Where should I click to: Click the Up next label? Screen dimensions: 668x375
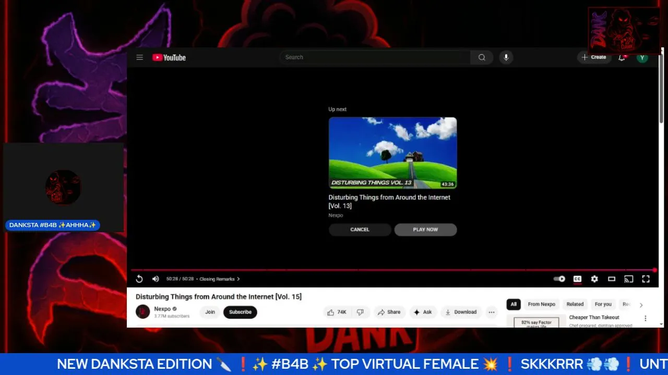point(337,109)
